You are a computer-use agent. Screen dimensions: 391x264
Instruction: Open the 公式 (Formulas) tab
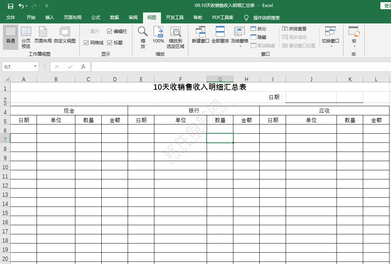(x=95, y=18)
